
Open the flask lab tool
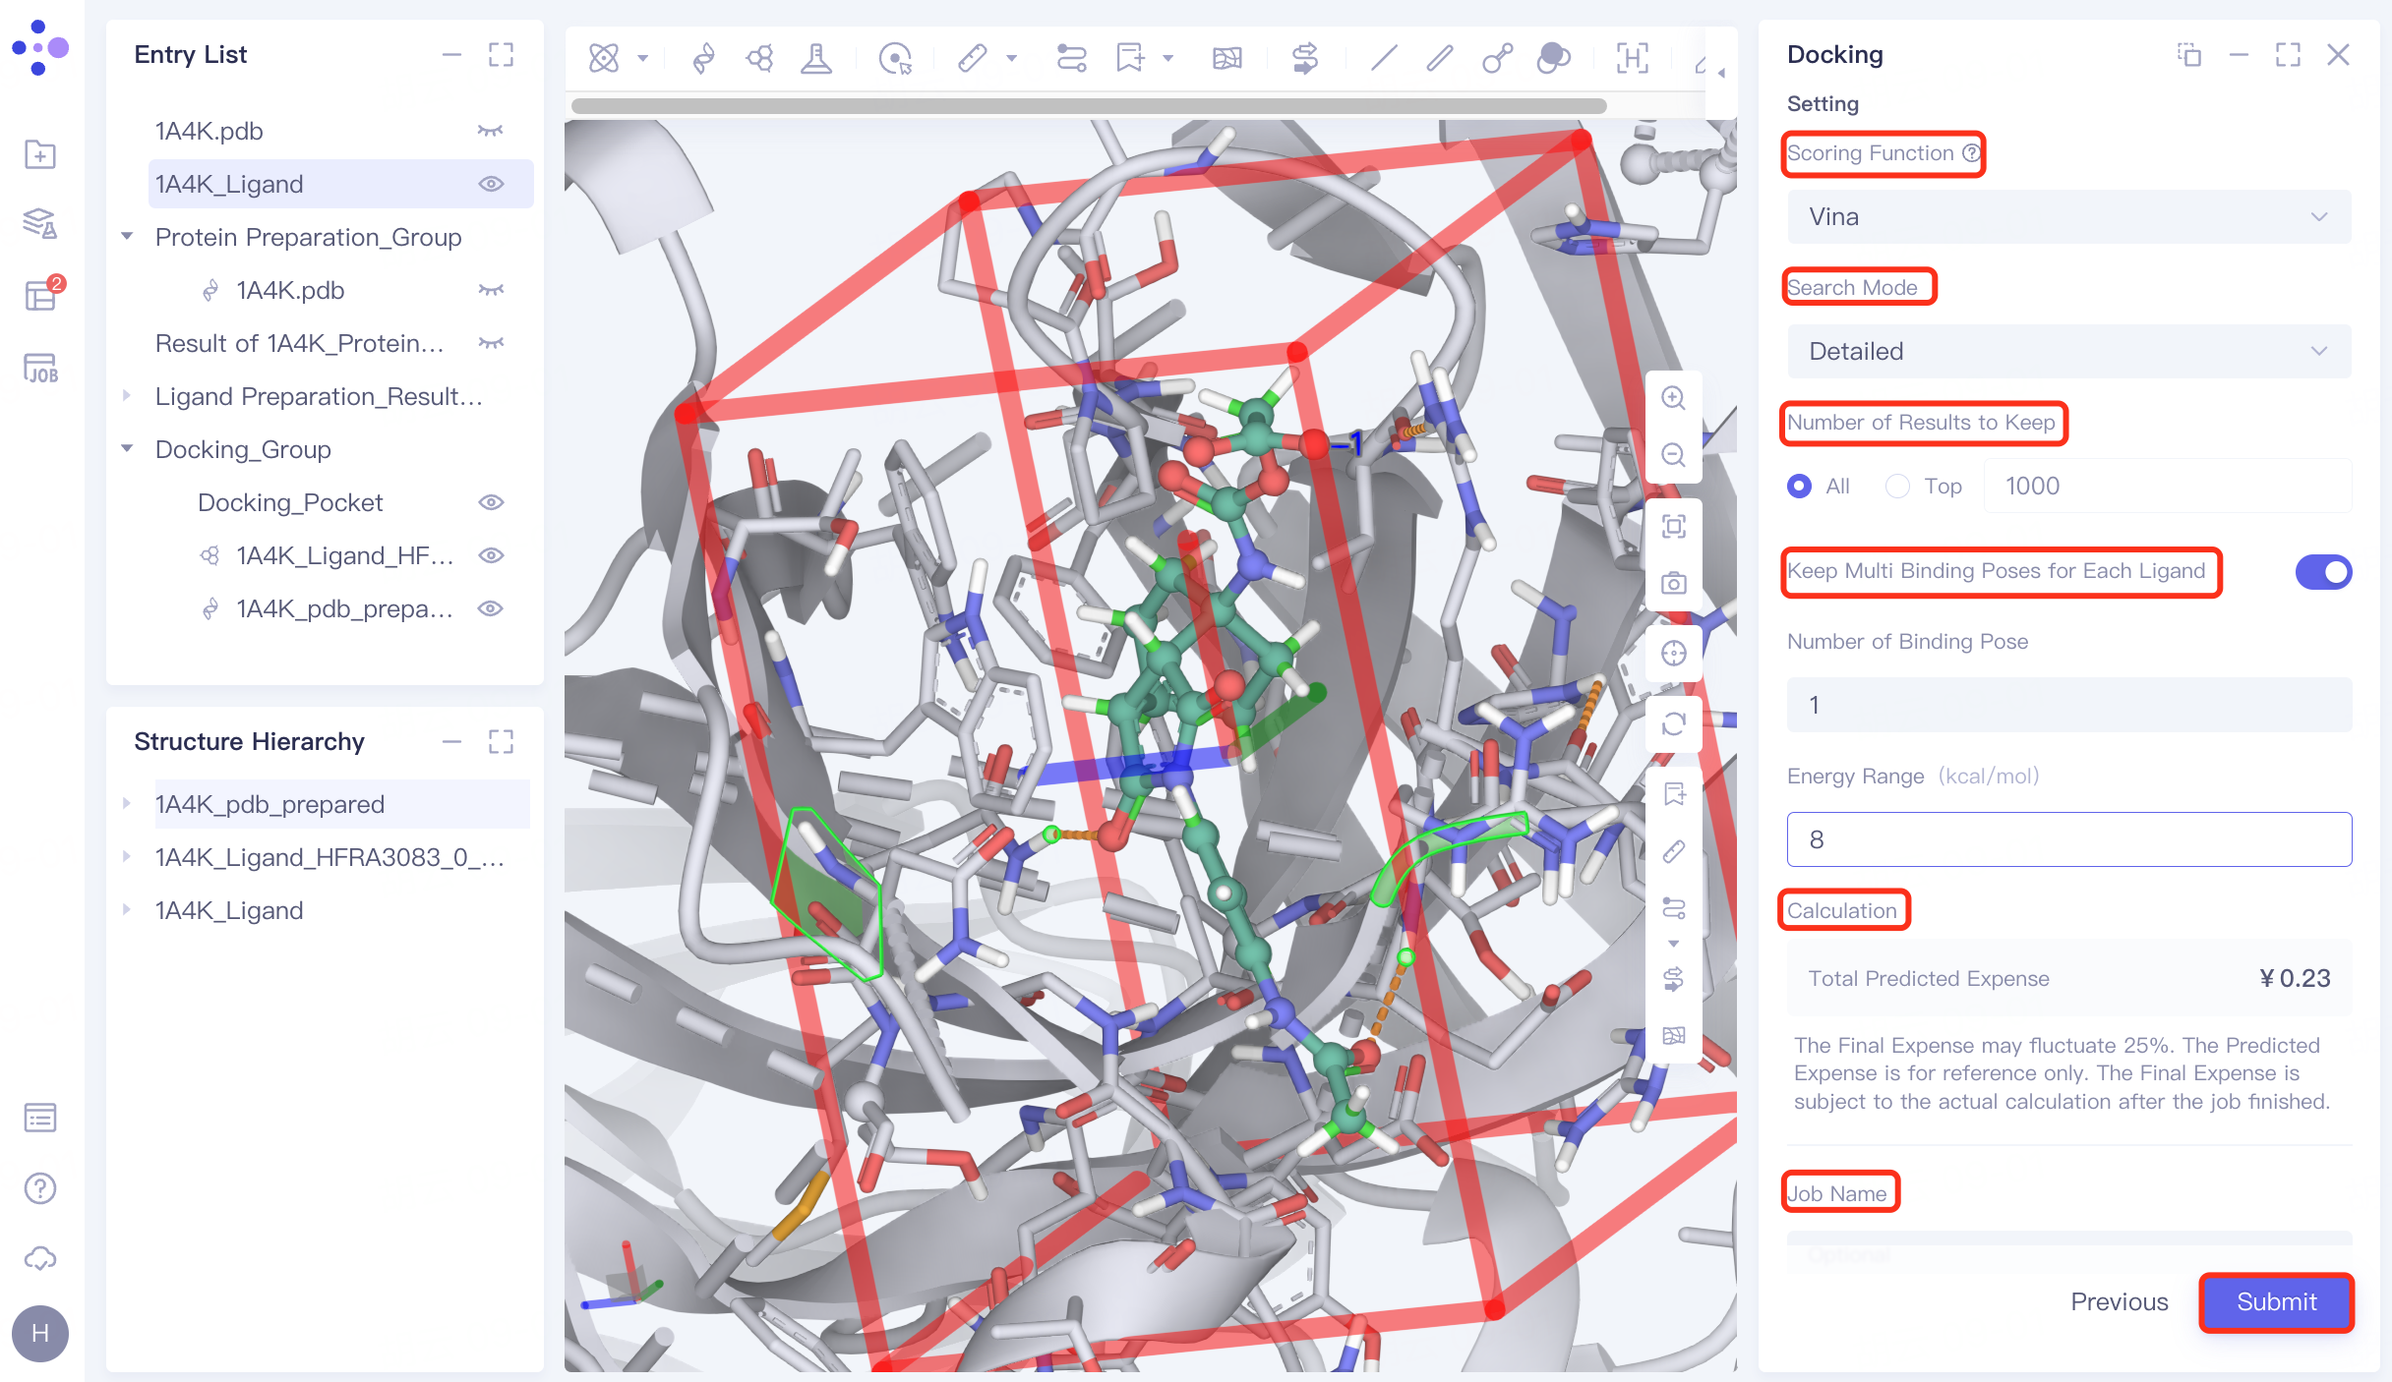(816, 59)
